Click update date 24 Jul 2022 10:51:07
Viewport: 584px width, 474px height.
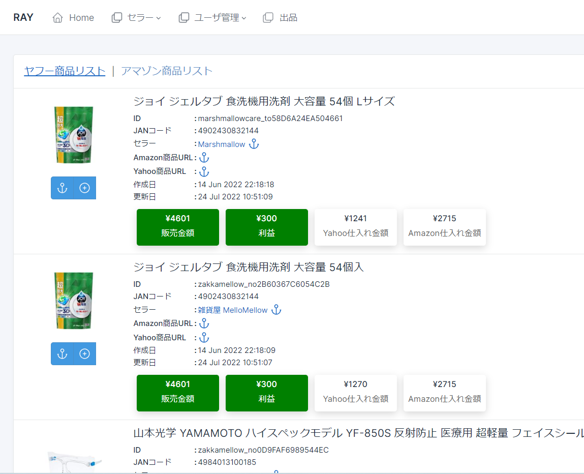click(x=235, y=363)
